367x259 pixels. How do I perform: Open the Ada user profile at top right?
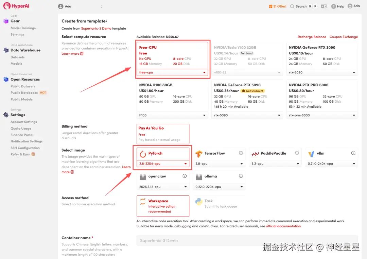click(x=354, y=6)
